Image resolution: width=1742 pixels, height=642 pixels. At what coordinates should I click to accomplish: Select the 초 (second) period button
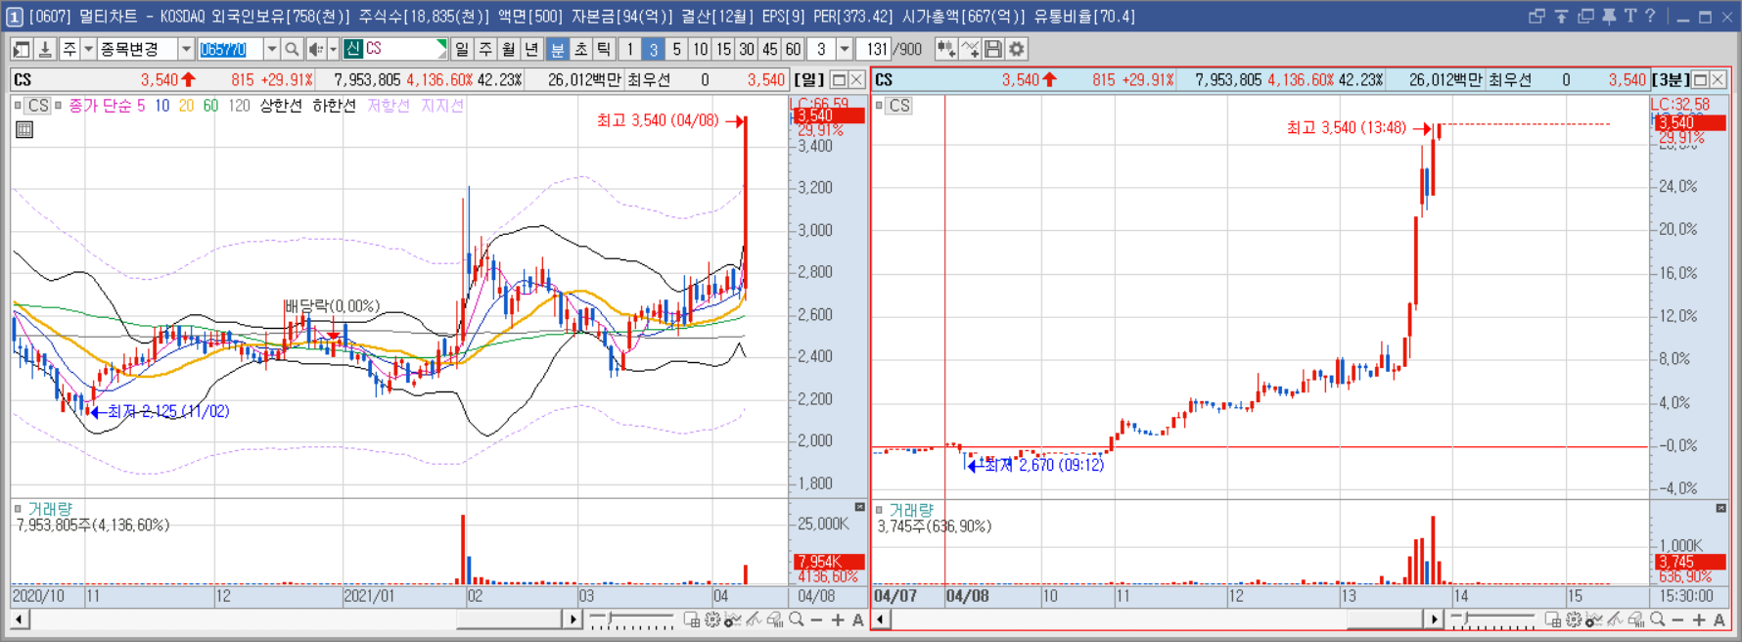pos(580,49)
